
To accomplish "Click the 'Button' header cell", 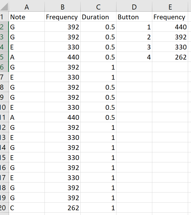I will (x=134, y=17).
